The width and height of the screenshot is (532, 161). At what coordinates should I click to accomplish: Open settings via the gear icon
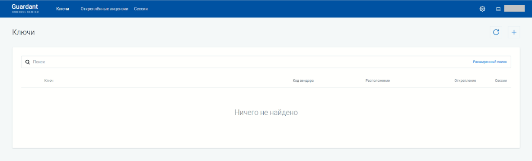[x=483, y=9]
